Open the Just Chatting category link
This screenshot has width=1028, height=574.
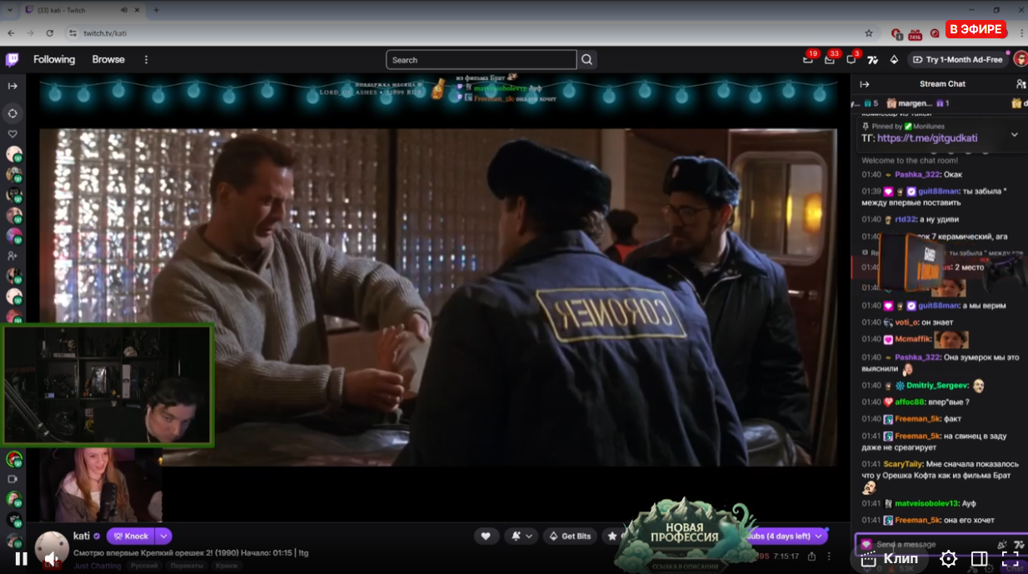pos(97,566)
